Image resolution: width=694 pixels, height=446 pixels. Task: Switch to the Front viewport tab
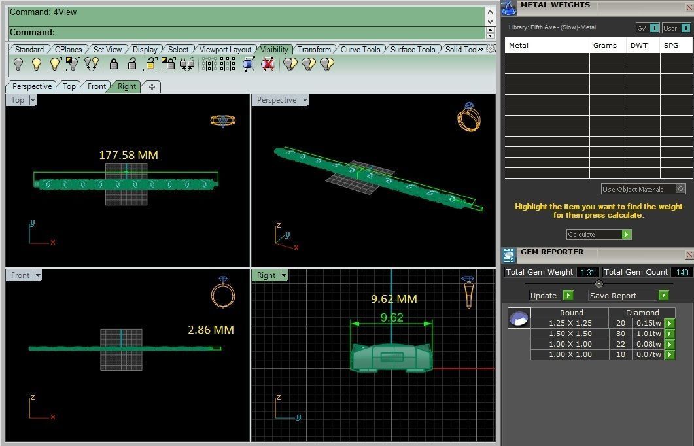click(x=97, y=86)
